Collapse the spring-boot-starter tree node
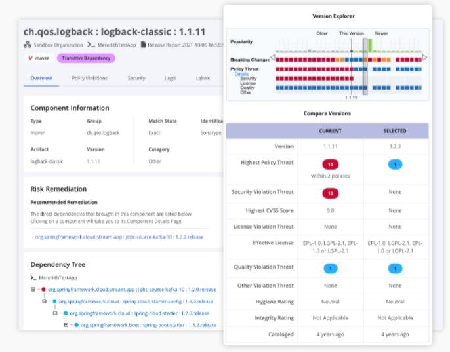The width and height of the screenshot is (450, 352). tap(66, 325)
